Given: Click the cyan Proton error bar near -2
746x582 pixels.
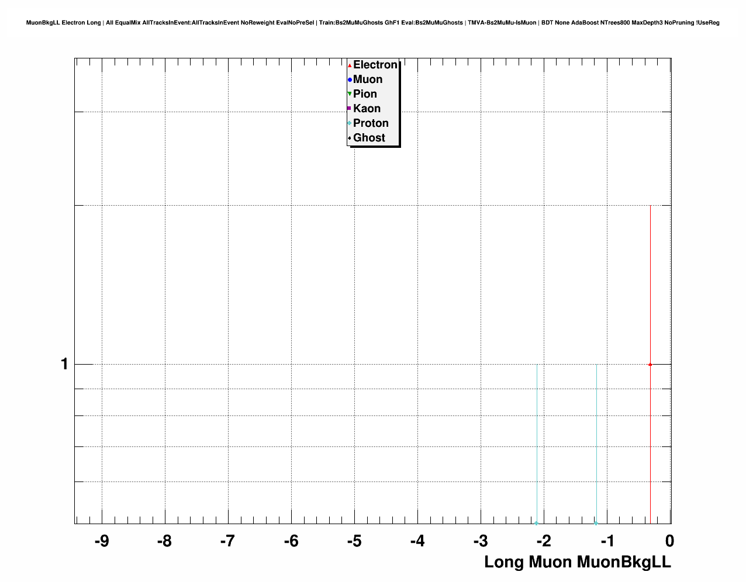Looking at the screenshot, I should pos(537,444).
